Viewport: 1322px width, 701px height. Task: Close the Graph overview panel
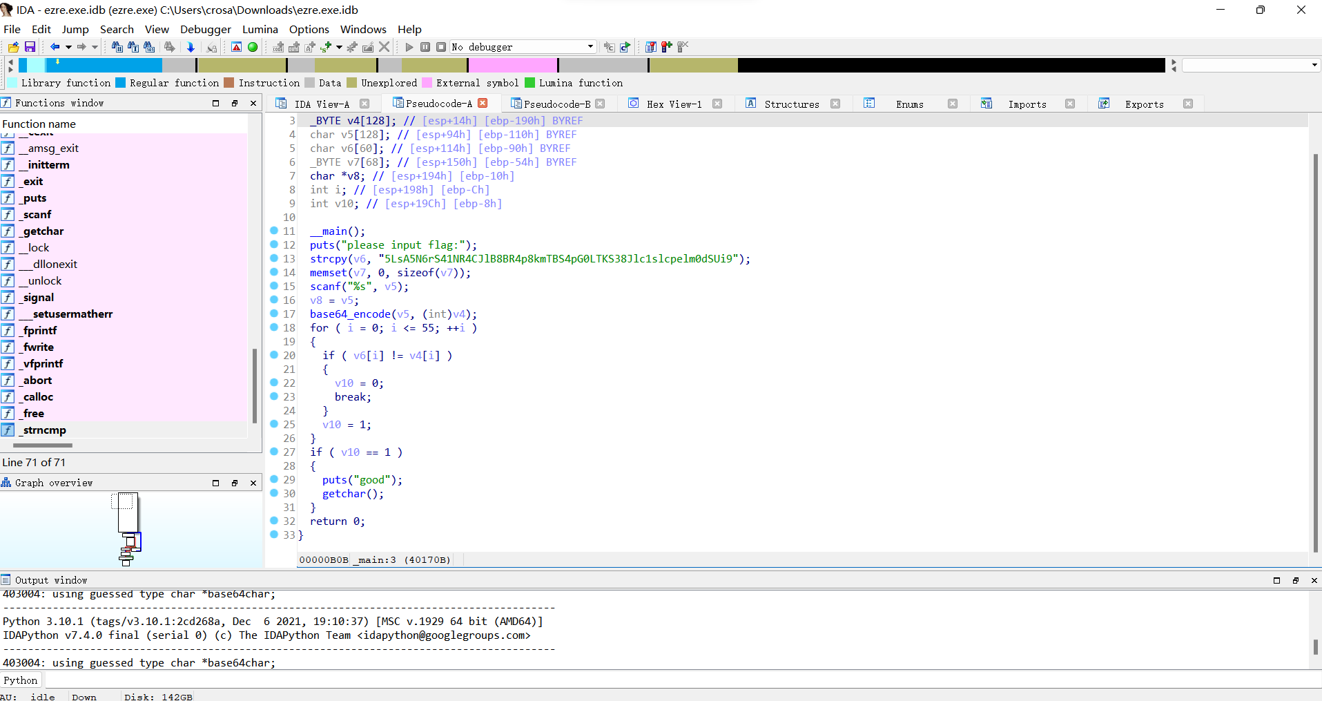pyautogui.click(x=253, y=483)
